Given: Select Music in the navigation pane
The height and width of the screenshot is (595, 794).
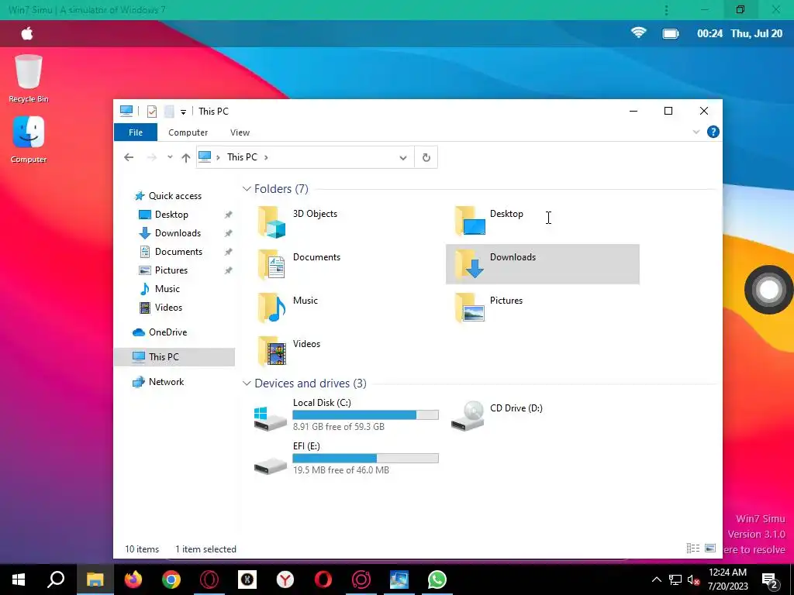Looking at the screenshot, I should [x=167, y=289].
